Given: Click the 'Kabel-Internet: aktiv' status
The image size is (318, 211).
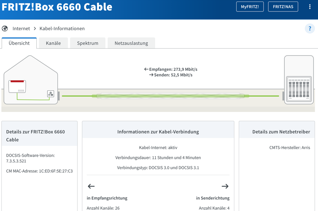Looking at the screenshot, I should click(158, 148).
